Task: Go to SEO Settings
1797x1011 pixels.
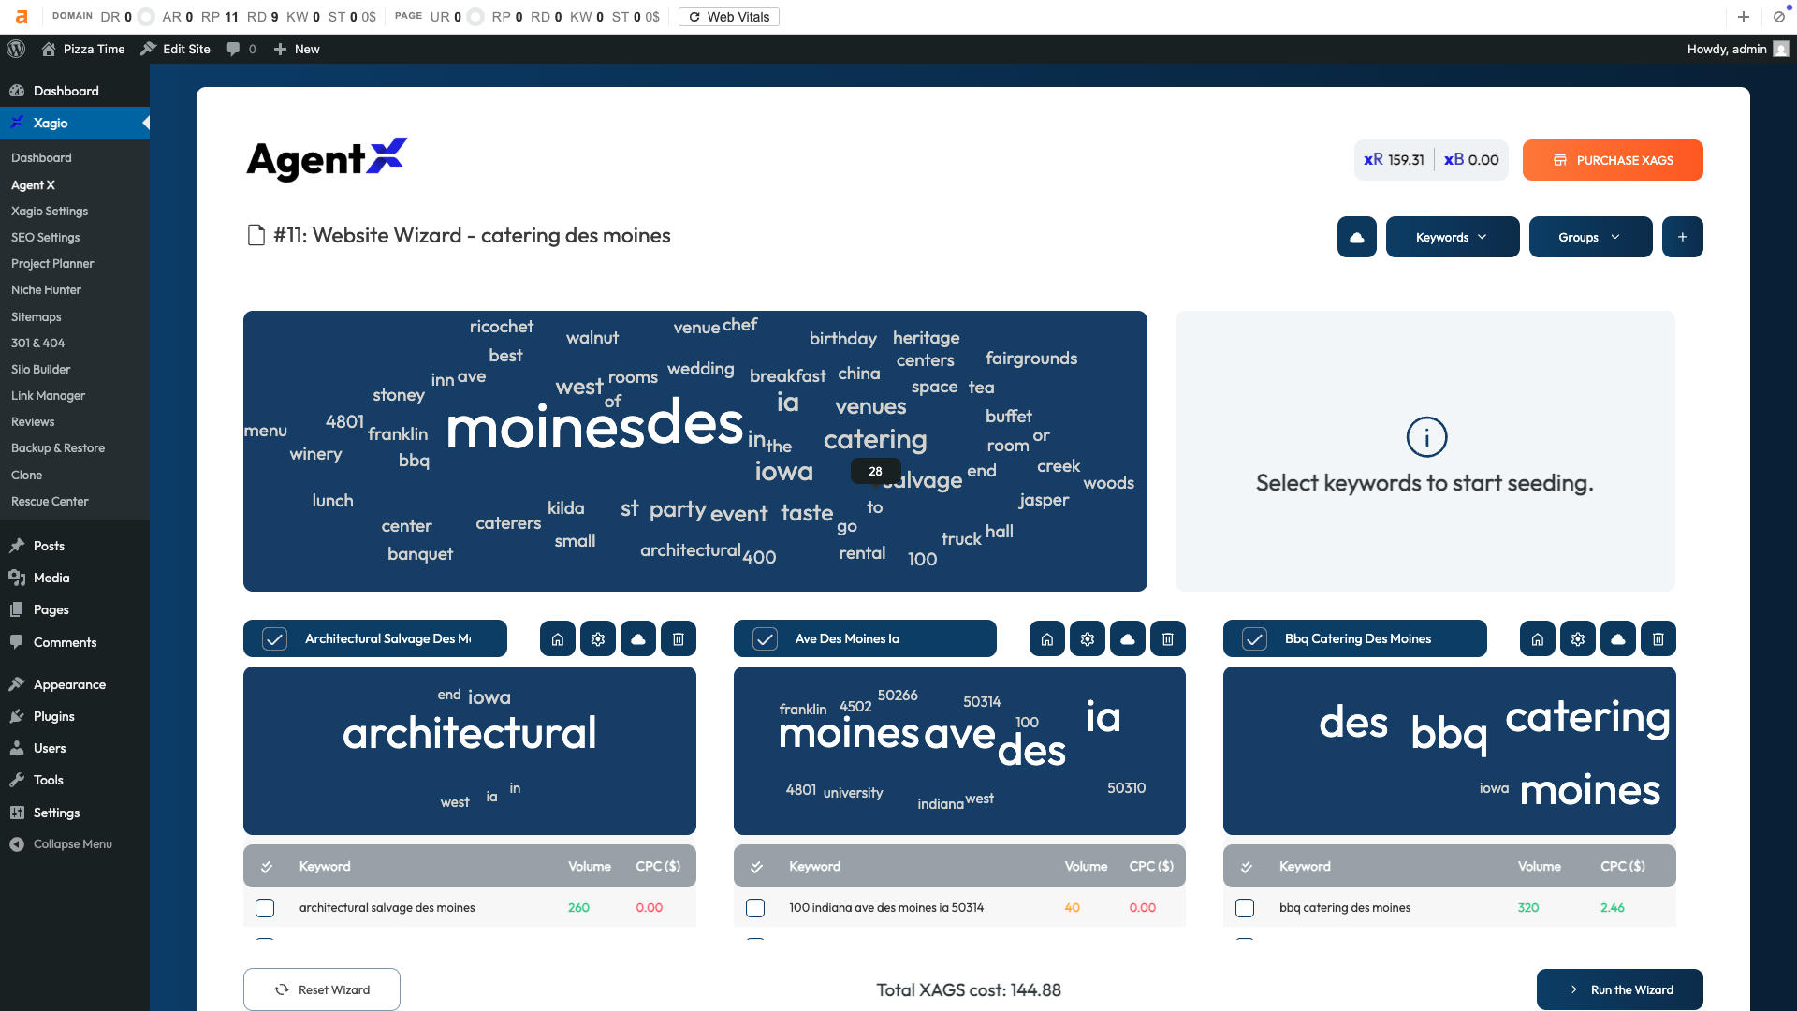Action: tap(46, 238)
